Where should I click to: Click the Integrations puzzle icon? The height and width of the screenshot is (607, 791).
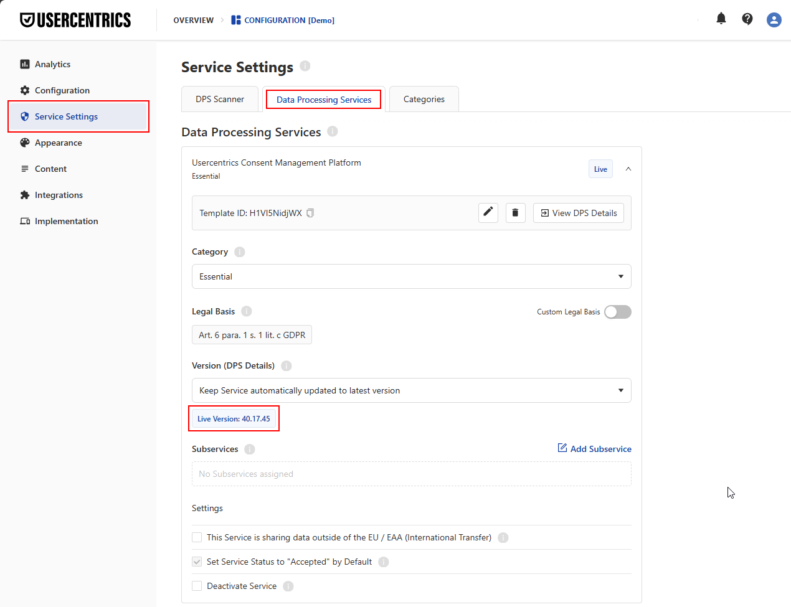pyautogui.click(x=25, y=195)
